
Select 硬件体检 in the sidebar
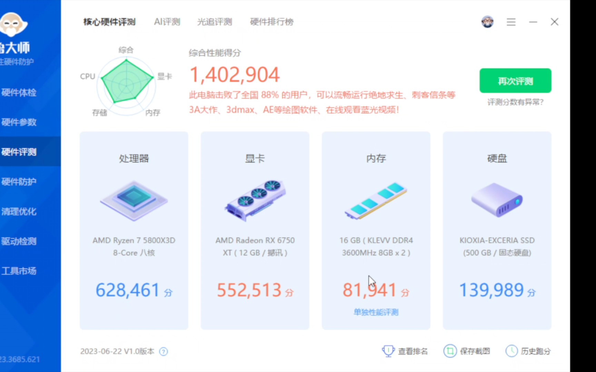pyautogui.click(x=19, y=92)
